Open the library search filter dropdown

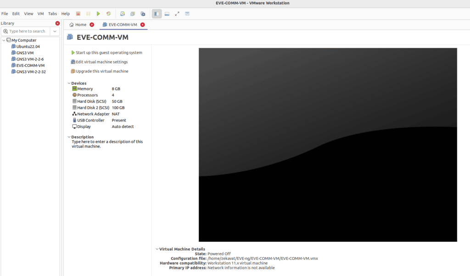[x=55, y=31]
